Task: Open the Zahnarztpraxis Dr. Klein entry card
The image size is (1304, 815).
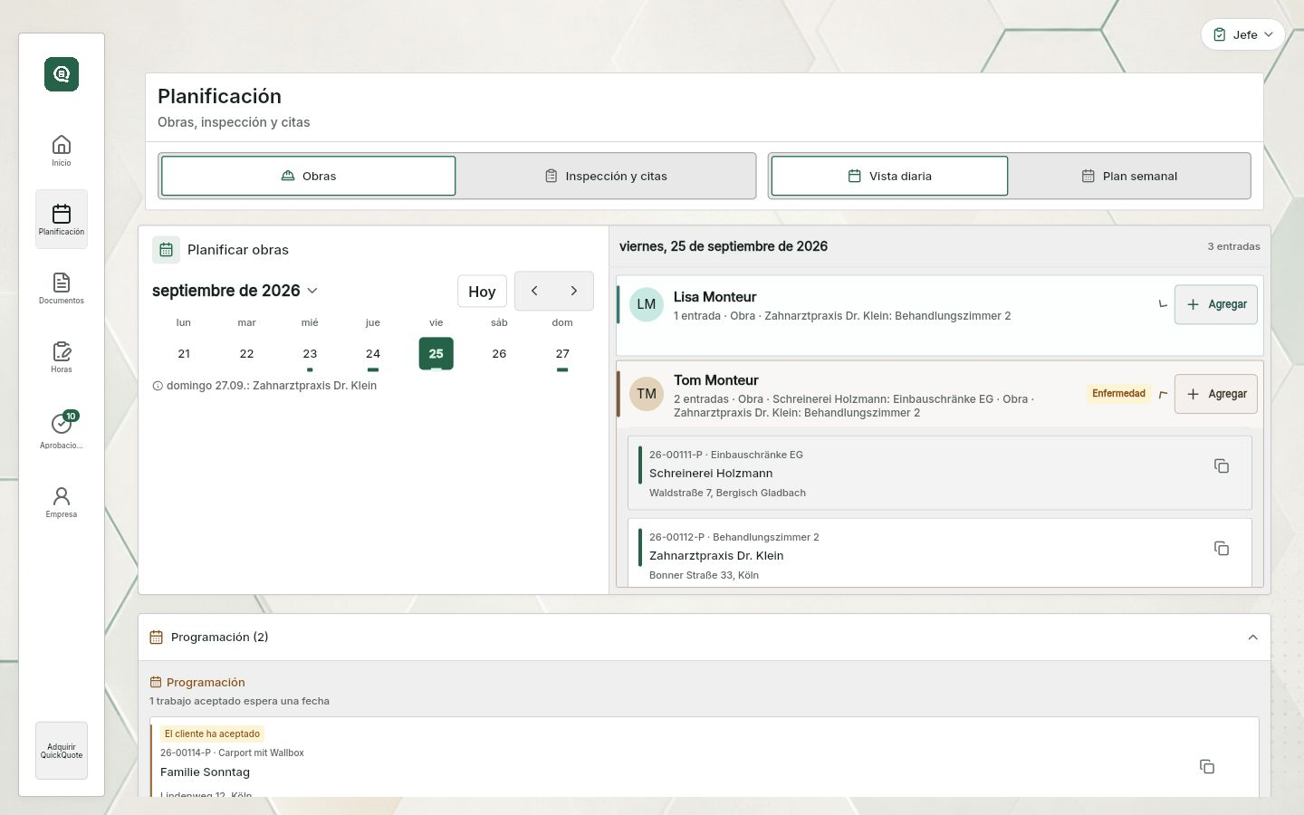Action: tap(940, 552)
